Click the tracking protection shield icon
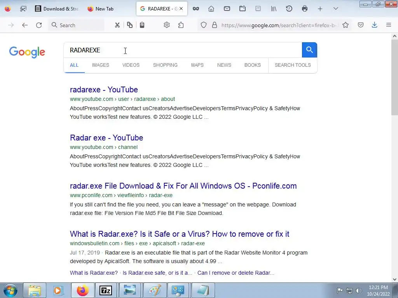398x298 pixels. click(x=204, y=25)
